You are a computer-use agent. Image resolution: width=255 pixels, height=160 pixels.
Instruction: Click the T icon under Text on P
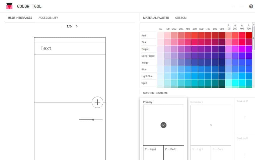click(245, 117)
